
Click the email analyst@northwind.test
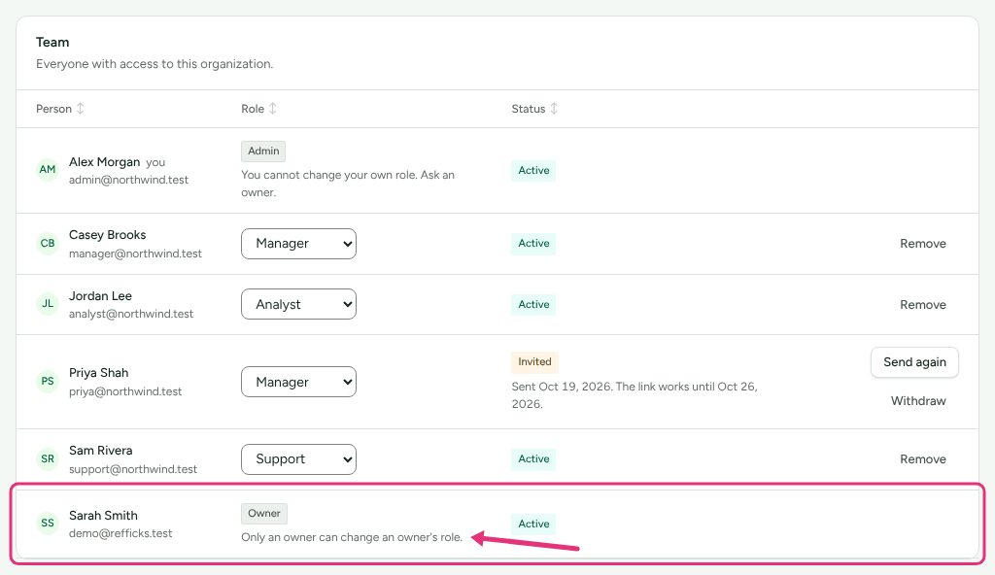click(x=131, y=314)
